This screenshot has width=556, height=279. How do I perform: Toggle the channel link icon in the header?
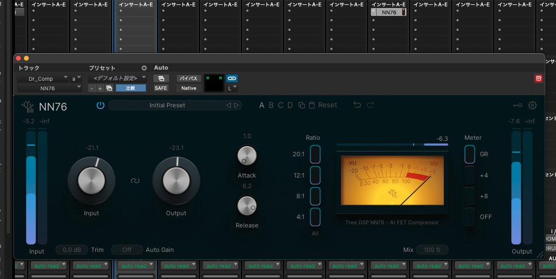[x=232, y=78]
